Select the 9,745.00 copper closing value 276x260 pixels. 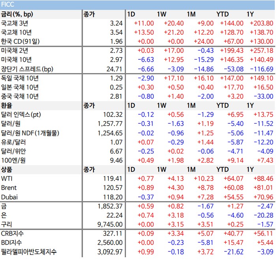coord(110,224)
